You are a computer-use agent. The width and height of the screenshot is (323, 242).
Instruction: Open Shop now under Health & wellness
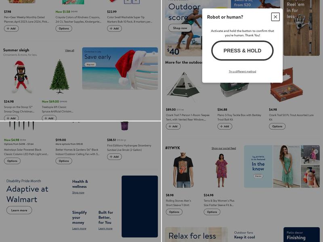[x=78, y=193]
